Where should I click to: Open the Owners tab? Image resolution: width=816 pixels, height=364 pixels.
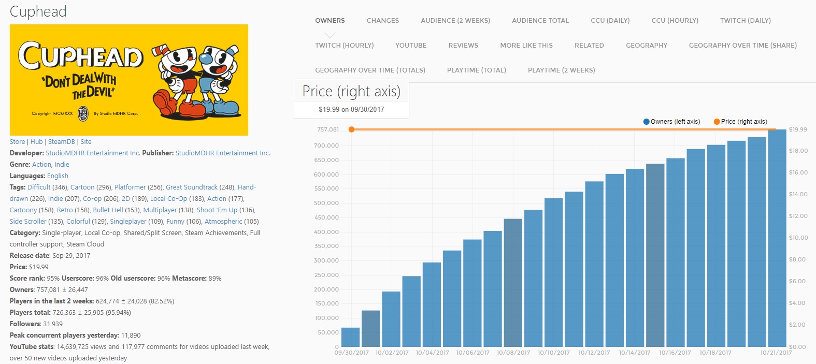(330, 21)
